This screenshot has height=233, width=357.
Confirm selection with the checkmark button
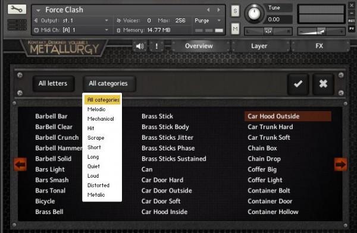click(298, 84)
